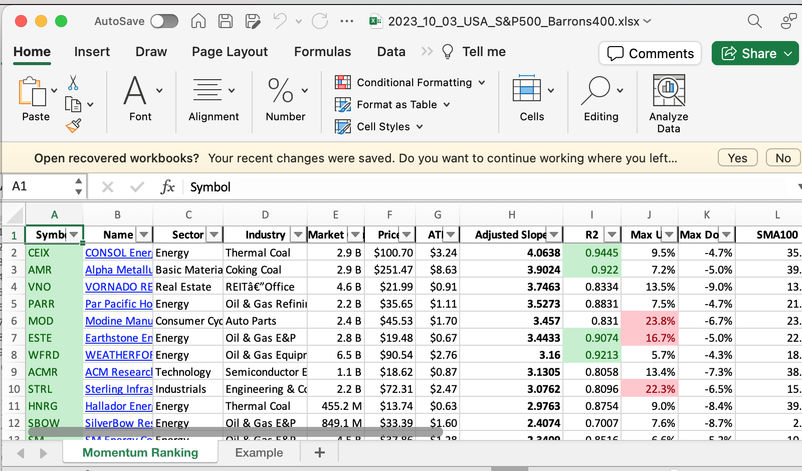
Task: Add a new sheet with plus icon
Action: click(x=319, y=453)
